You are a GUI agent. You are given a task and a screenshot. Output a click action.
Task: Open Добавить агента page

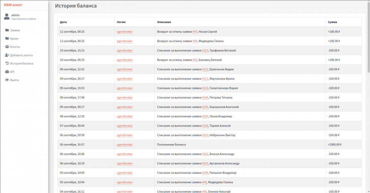[x=21, y=55]
